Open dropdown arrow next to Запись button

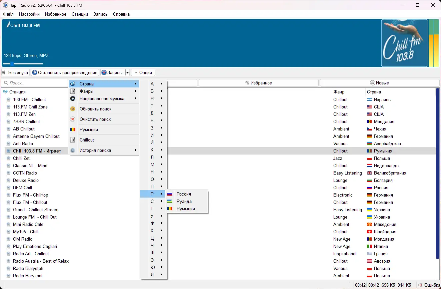(127, 72)
